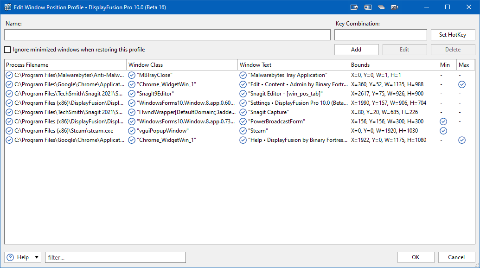Click into the filter search box
Image resolution: width=480 pixels, height=268 pixels.
pos(115,257)
